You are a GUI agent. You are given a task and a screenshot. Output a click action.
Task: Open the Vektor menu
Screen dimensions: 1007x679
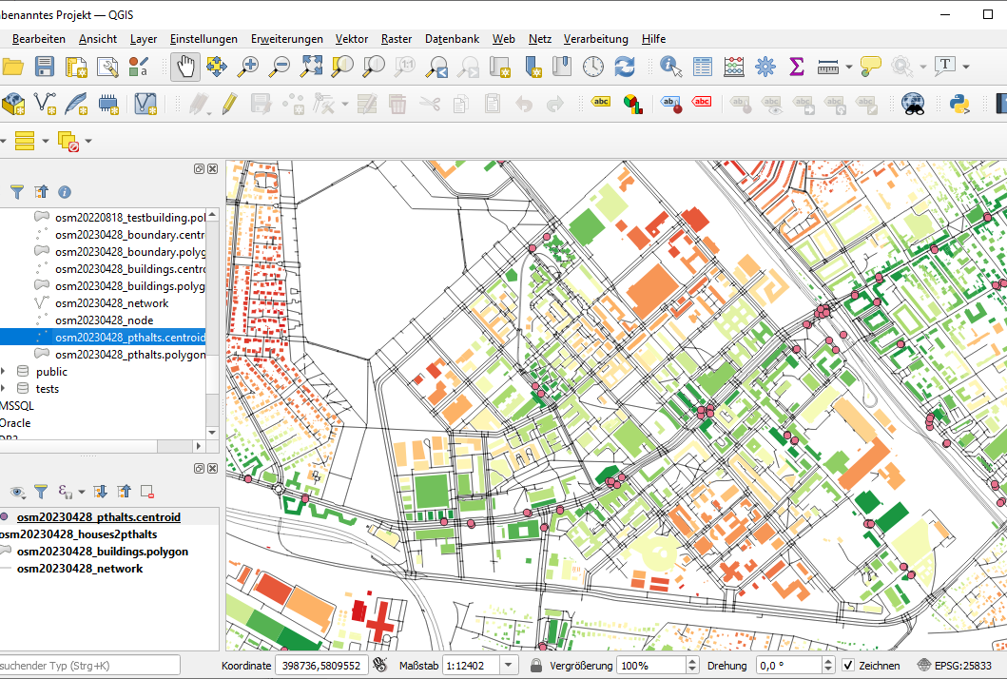coord(351,39)
